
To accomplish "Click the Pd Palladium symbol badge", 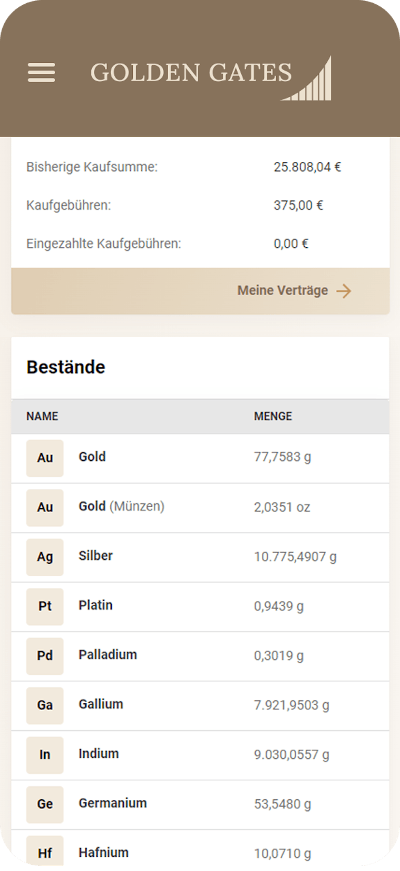I will [45, 656].
